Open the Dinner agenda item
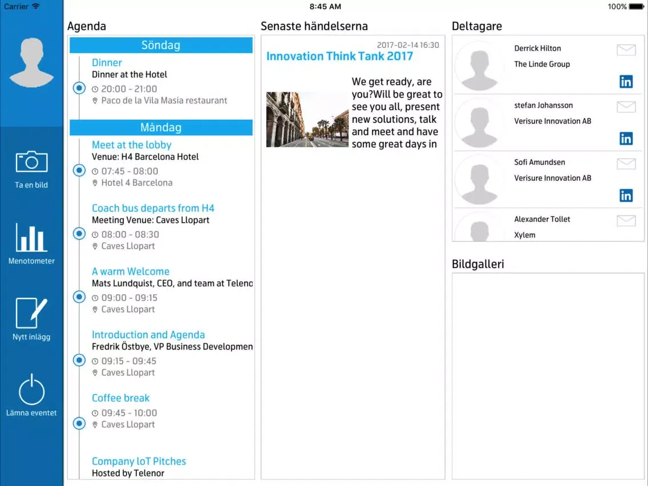 tap(107, 62)
